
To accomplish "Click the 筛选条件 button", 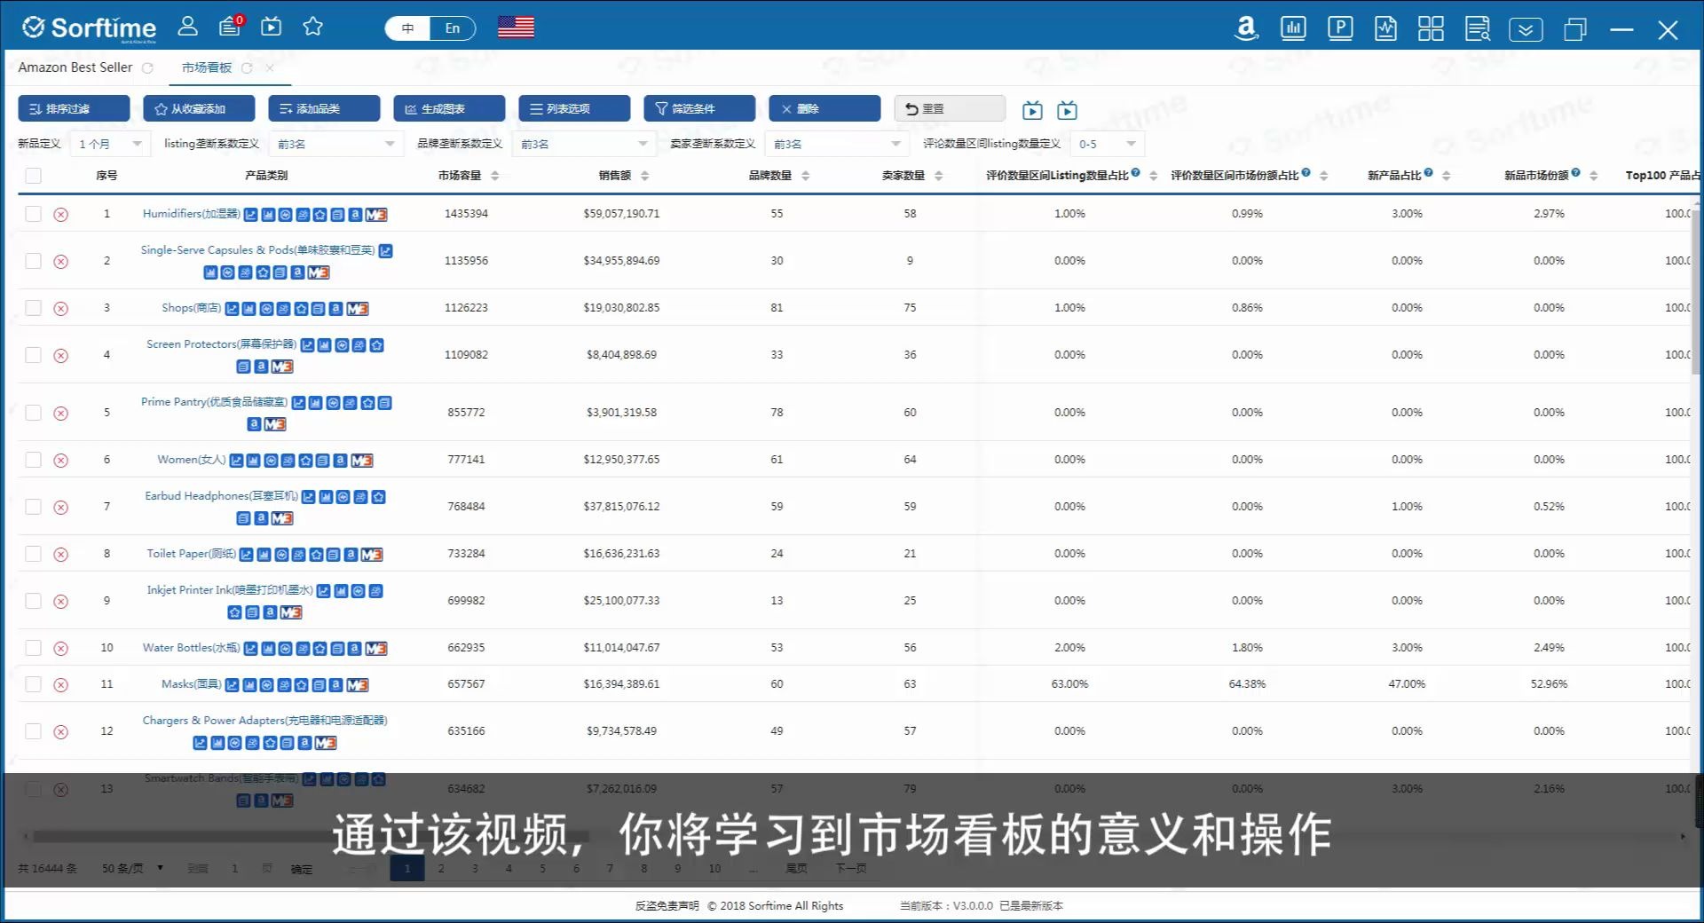I will coord(699,108).
